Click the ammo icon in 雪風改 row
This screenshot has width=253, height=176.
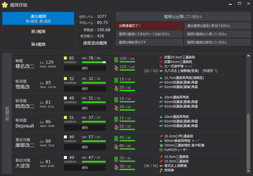(116, 88)
